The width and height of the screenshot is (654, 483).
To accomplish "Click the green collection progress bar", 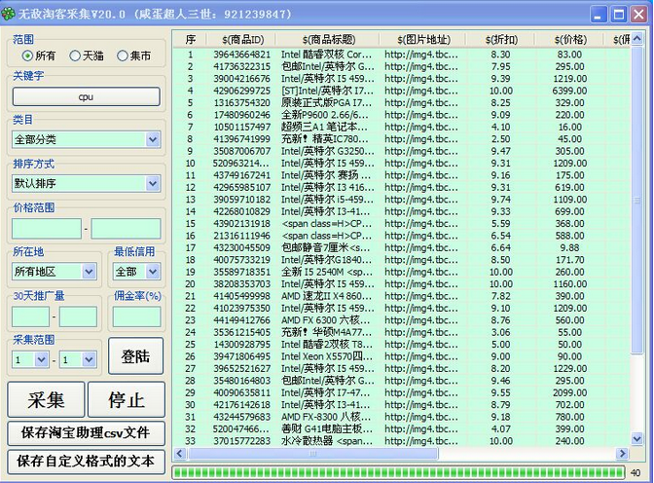I will click(x=398, y=472).
